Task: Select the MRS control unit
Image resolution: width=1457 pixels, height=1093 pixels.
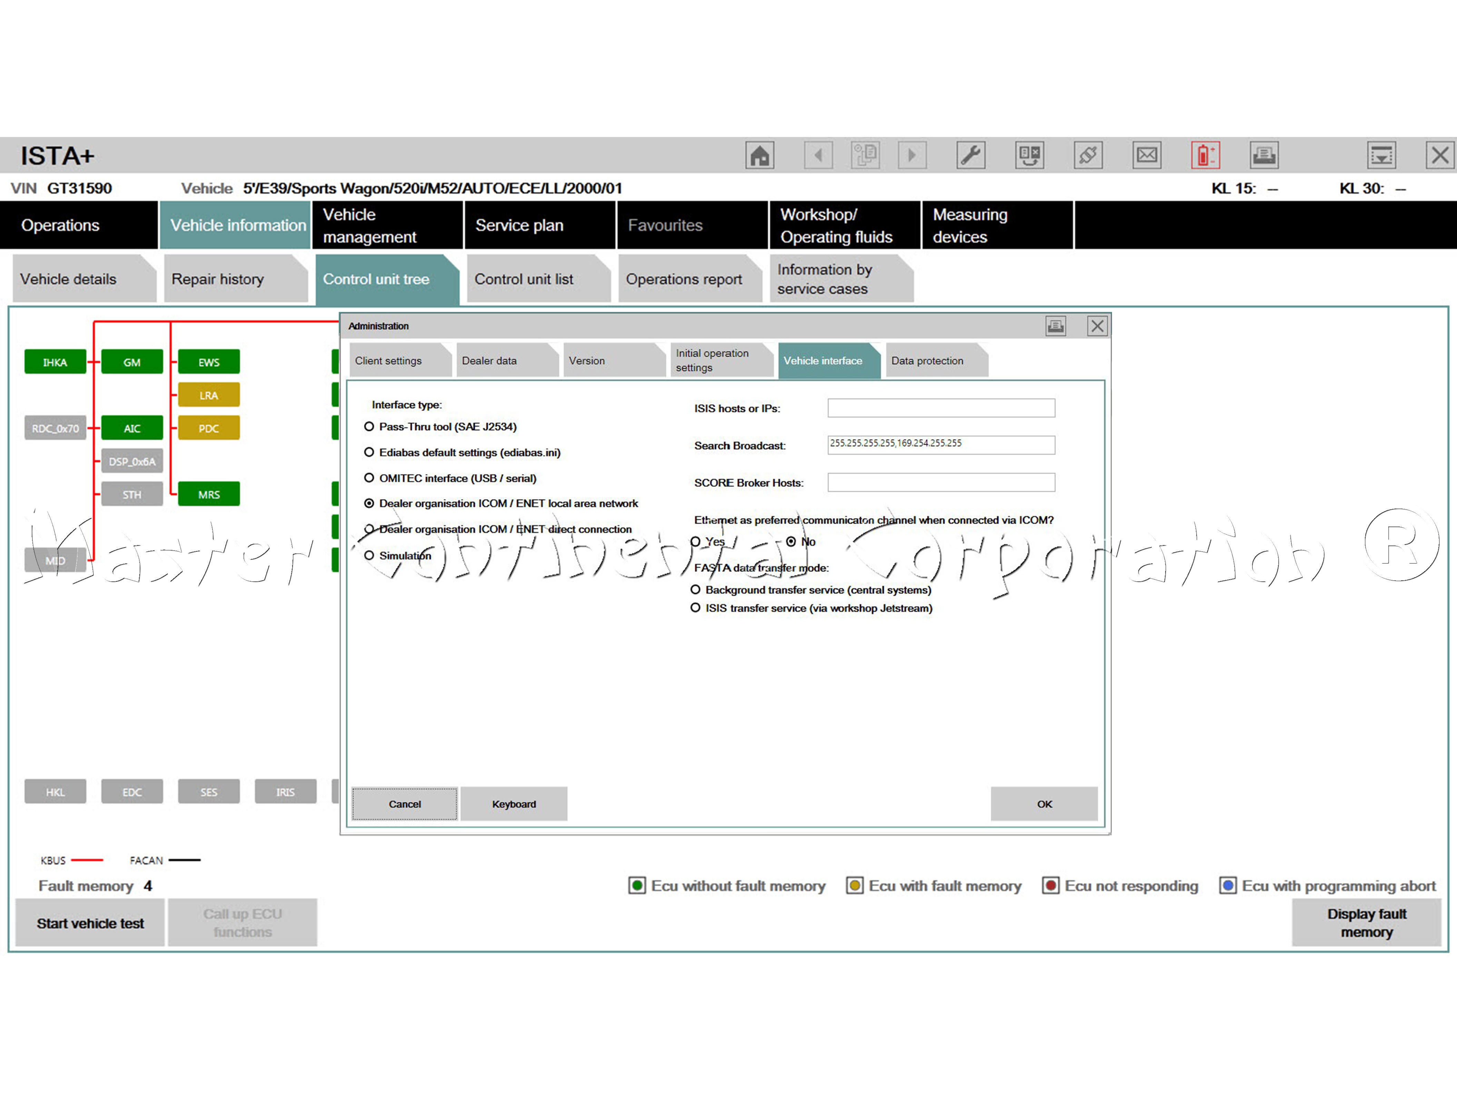Action: pos(209,494)
